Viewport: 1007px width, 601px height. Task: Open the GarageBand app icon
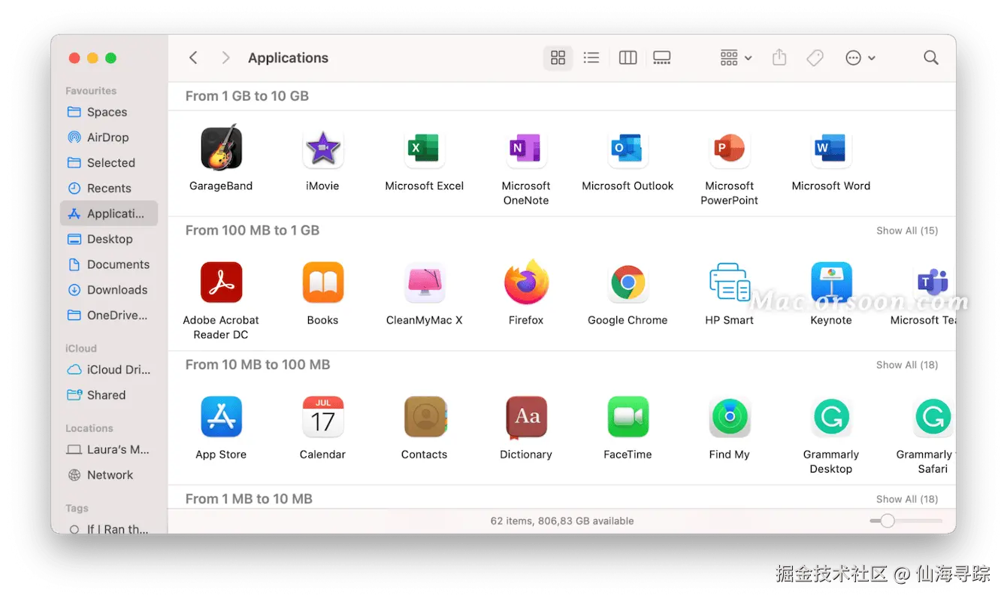point(221,148)
